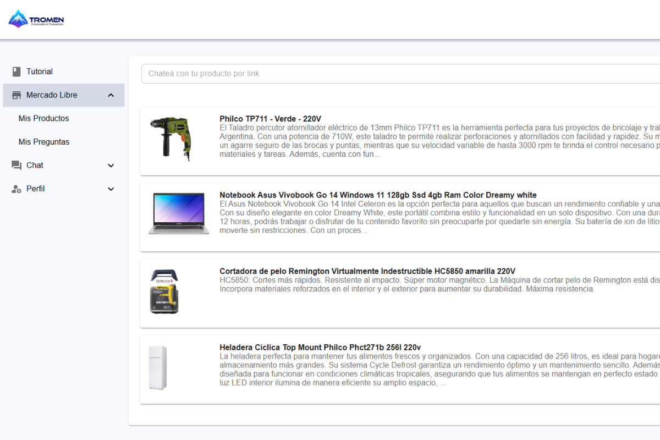The height and width of the screenshot is (440, 660).
Task: Click the Tromen logo in header
Action: (36, 19)
